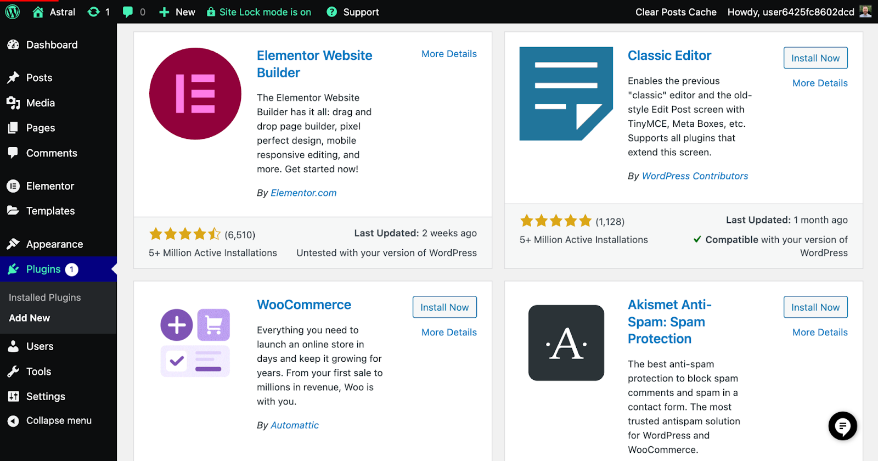The width and height of the screenshot is (878, 461).
Task: Click the Site Lock padlock icon
Action: tap(211, 12)
